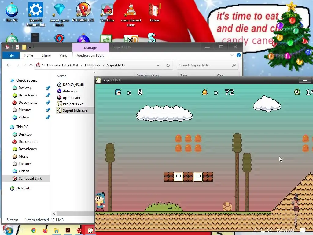313x235 pixels.
Task: Click the Manage contextual tab
Action: pyautogui.click(x=90, y=47)
